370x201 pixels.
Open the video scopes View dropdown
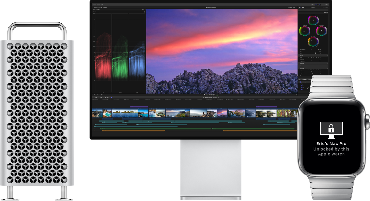pyautogui.click(x=144, y=10)
